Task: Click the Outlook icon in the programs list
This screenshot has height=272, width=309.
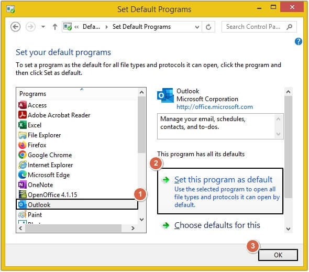Action: click(23, 204)
